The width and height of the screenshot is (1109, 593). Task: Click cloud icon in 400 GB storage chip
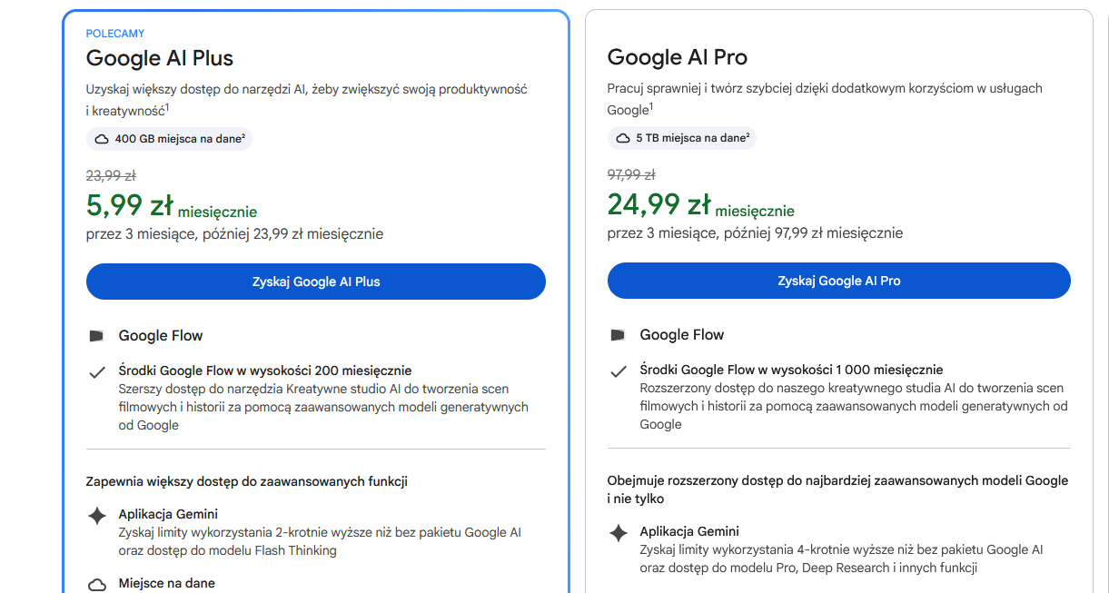pyautogui.click(x=102, y=139)
